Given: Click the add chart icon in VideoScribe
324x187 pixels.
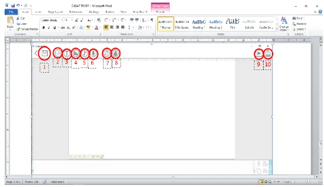Looking at the screenshot, I should coord(76,54).
